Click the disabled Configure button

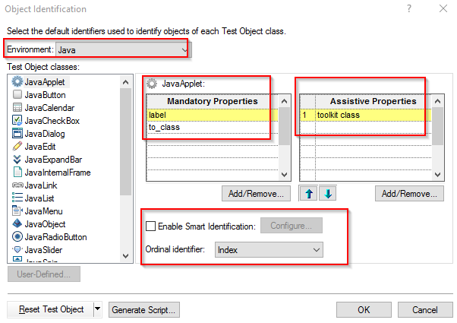292,226
